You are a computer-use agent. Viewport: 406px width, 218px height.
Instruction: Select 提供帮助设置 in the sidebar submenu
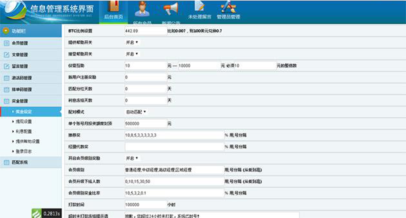point(28,141)
